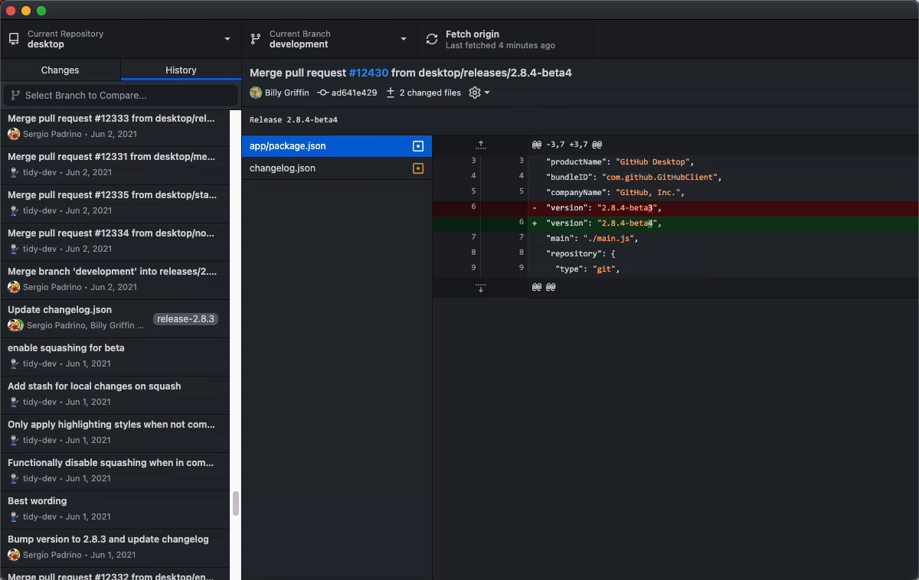Switch to the Changes tab
Image resolution: width=919 pixels, height=580 pixels.
61,70
